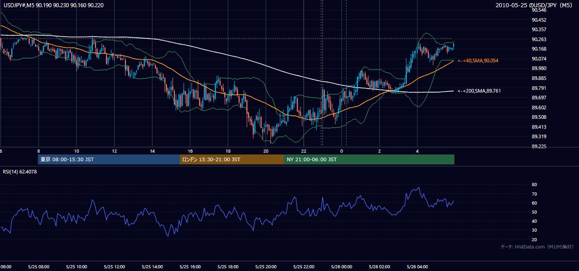This screenshot has width=579, height=271.
Task: Click bottom time label 5/26 00:00
Action: 341,266
